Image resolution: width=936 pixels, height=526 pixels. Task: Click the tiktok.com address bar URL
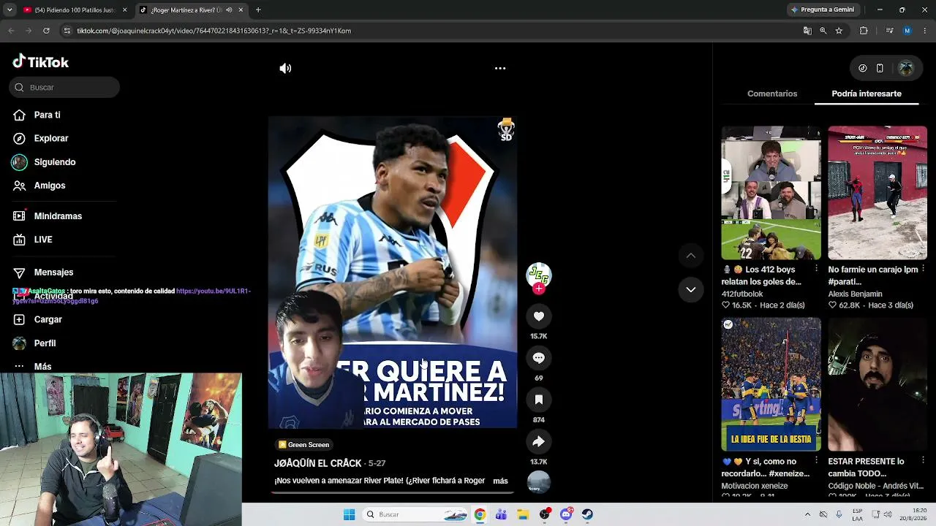click(214, 31)
